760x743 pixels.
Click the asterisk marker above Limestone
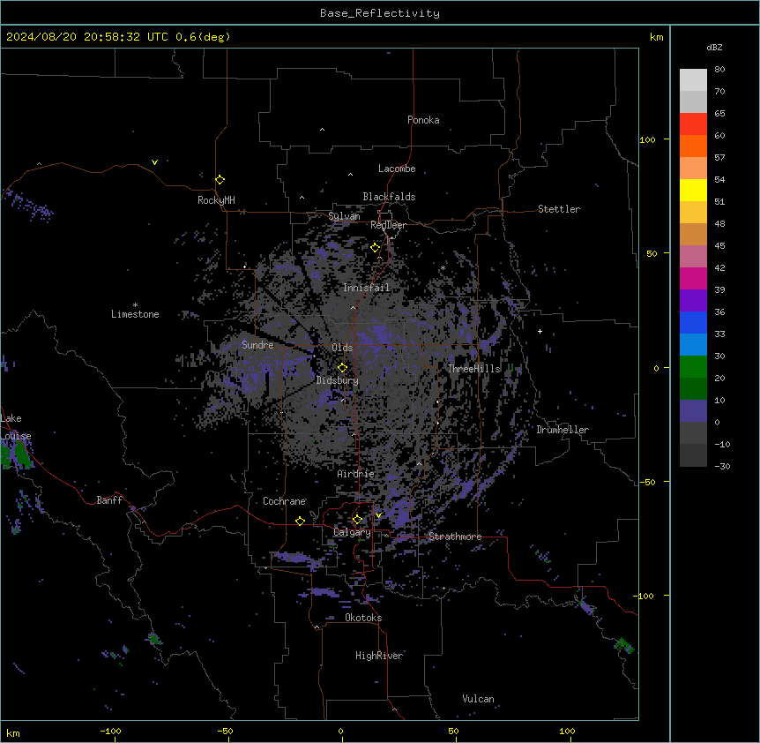[x=135, y=305]
